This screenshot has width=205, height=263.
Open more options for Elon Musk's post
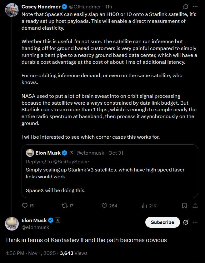[195, 222]
